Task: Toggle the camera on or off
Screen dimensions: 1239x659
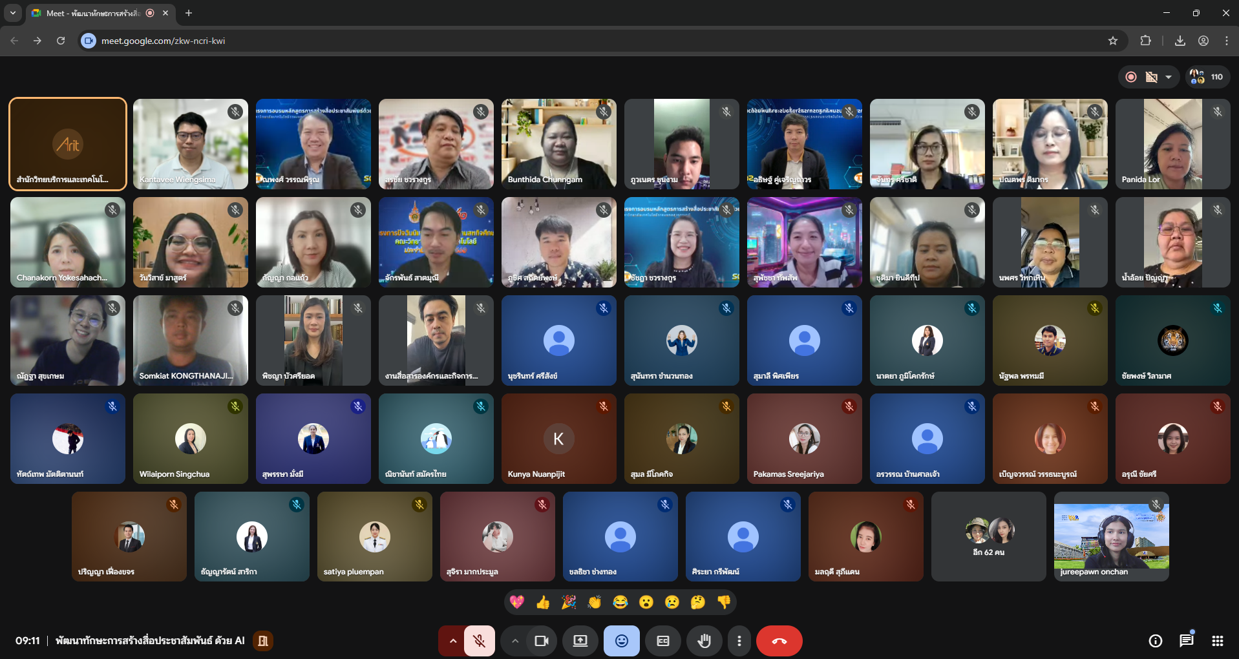Action: (541, 641)
